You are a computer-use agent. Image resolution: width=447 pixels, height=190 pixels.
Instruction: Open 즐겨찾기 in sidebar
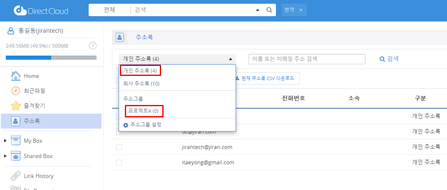pyautogui.click(x=34, y=106)
